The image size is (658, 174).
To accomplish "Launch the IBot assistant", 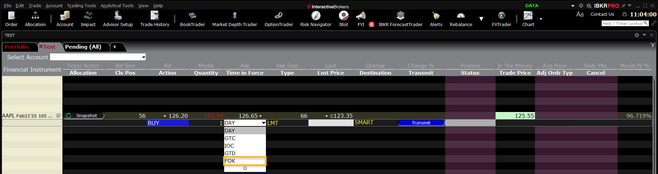I will [x=343, y=19].
